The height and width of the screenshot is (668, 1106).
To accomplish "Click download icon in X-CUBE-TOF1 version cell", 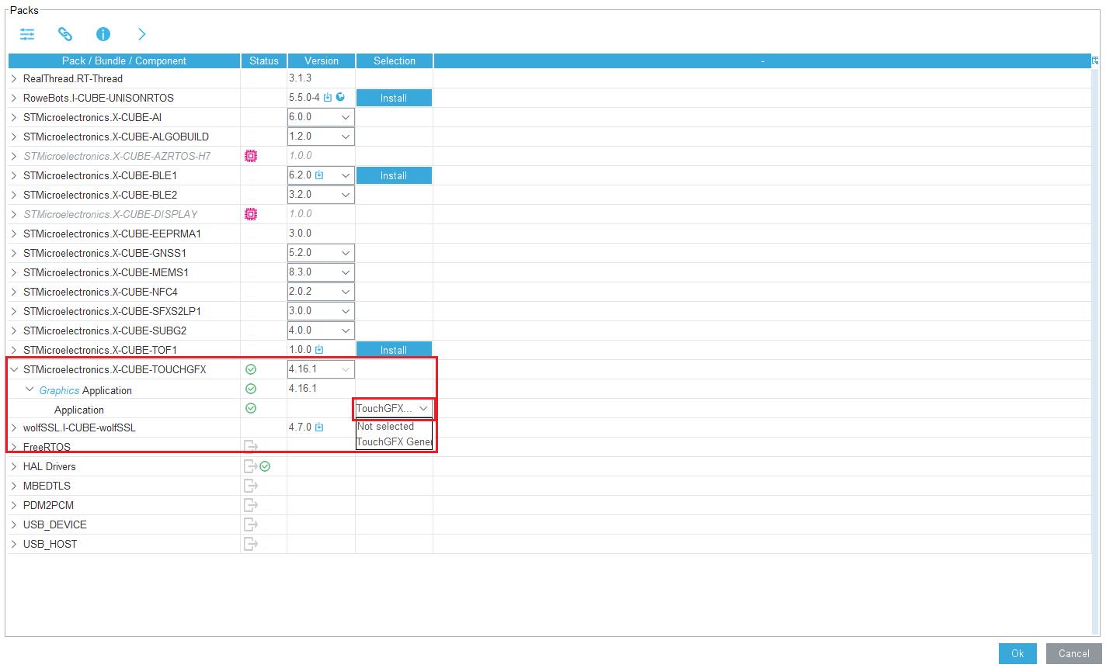I will [319, 350].
